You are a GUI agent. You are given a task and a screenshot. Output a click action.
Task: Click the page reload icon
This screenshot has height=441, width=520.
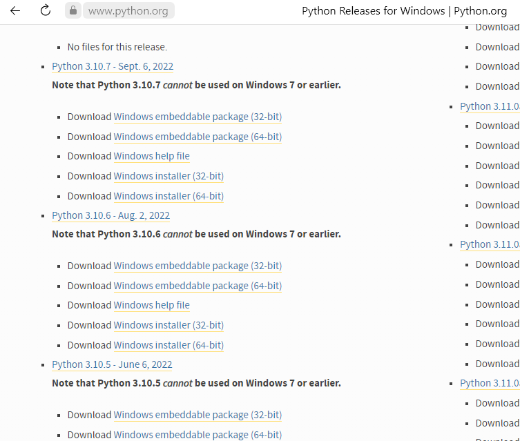[x=46, y=11]
